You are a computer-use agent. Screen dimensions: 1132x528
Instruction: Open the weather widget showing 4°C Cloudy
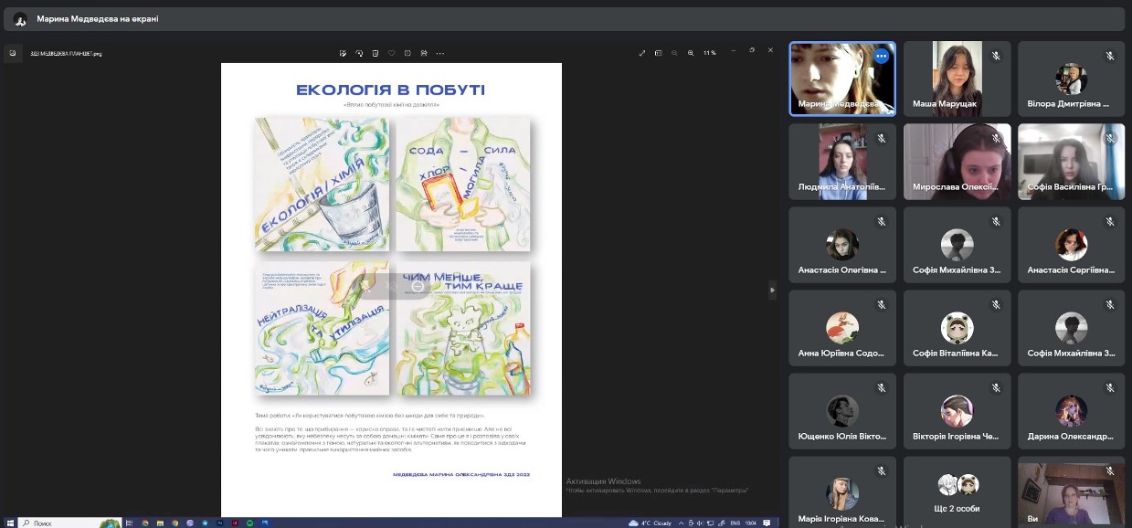651,523
